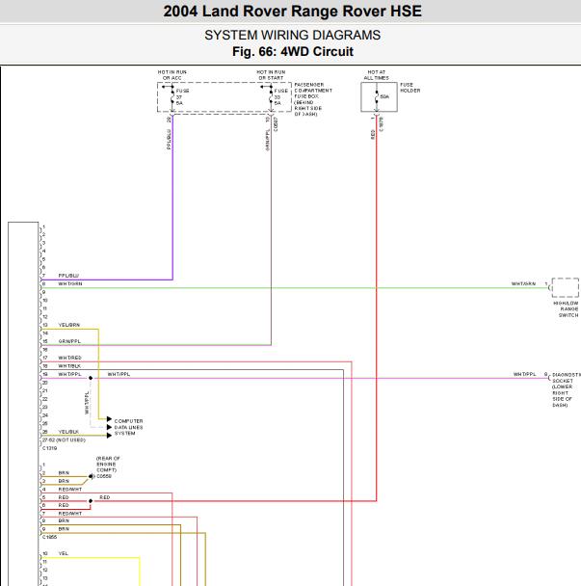Click the arrow next to "DATA LINES"
Screen dimensions: 581x586
[x=109, y=427]
